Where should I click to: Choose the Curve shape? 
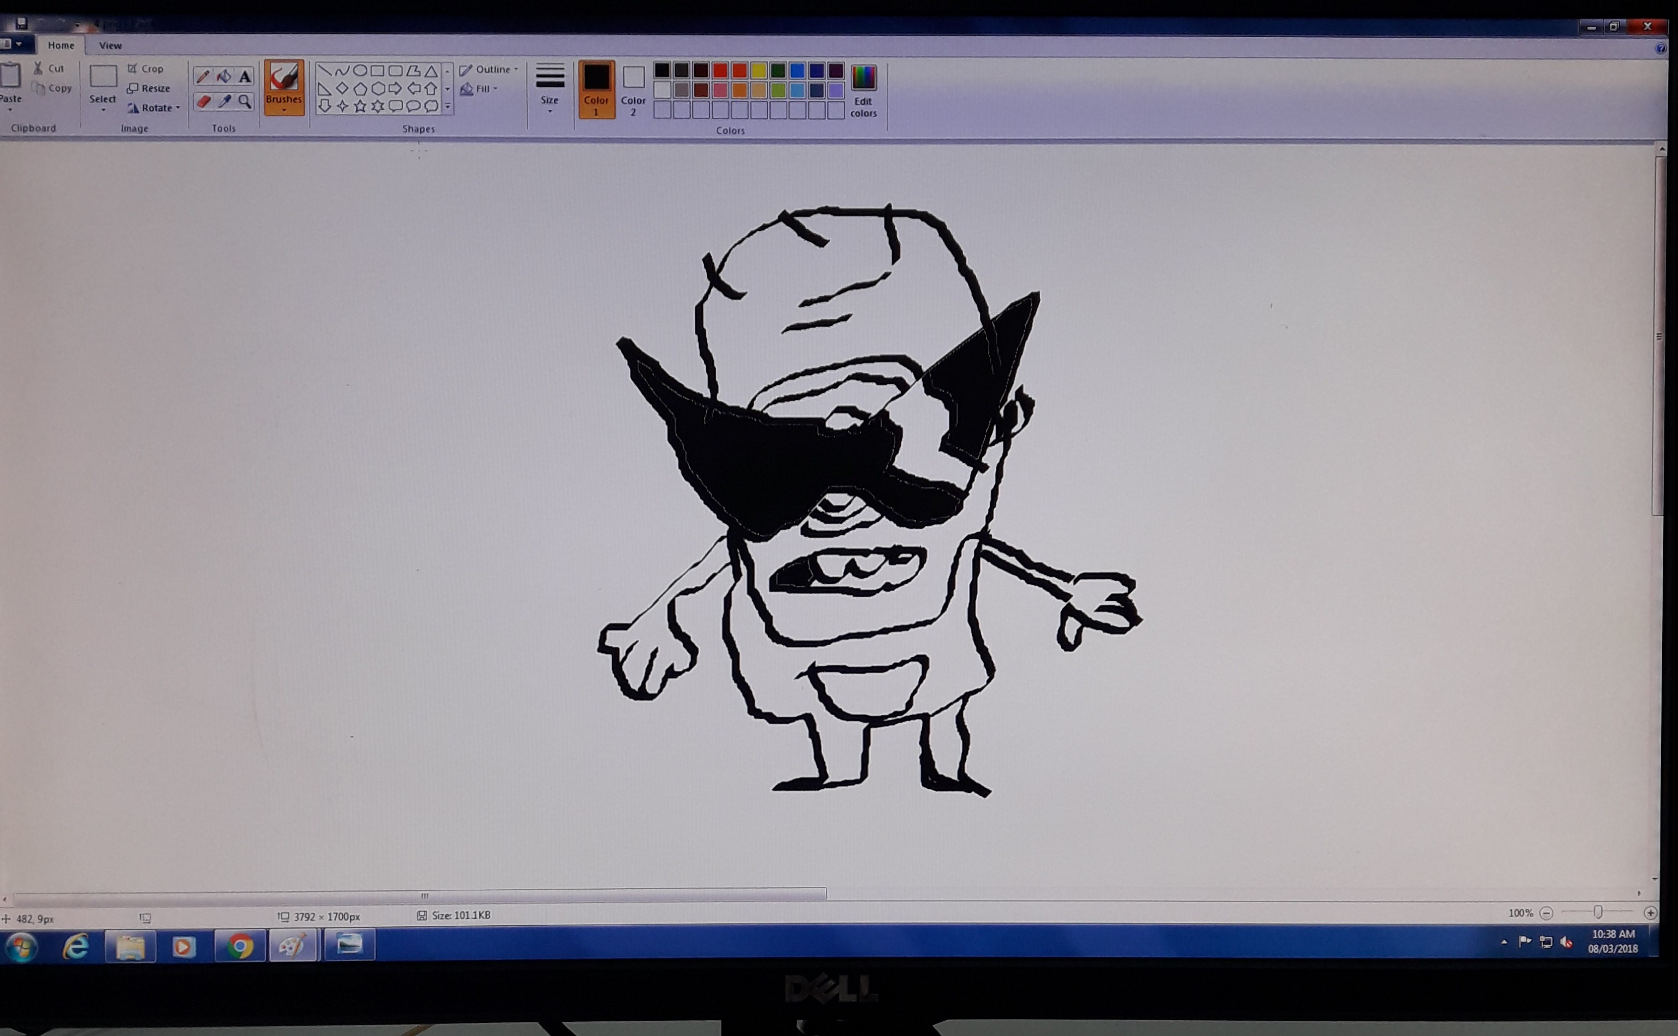(342, 70)
